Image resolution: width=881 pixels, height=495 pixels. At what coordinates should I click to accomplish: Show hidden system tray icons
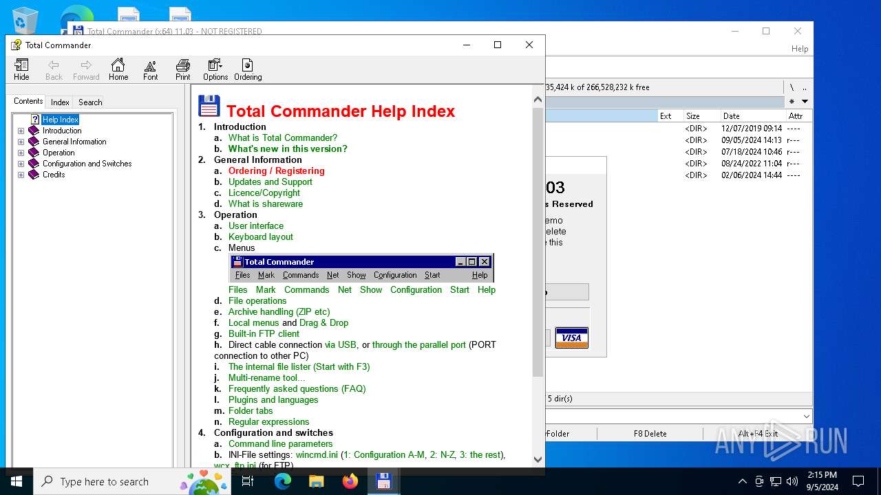click(742, 481)
